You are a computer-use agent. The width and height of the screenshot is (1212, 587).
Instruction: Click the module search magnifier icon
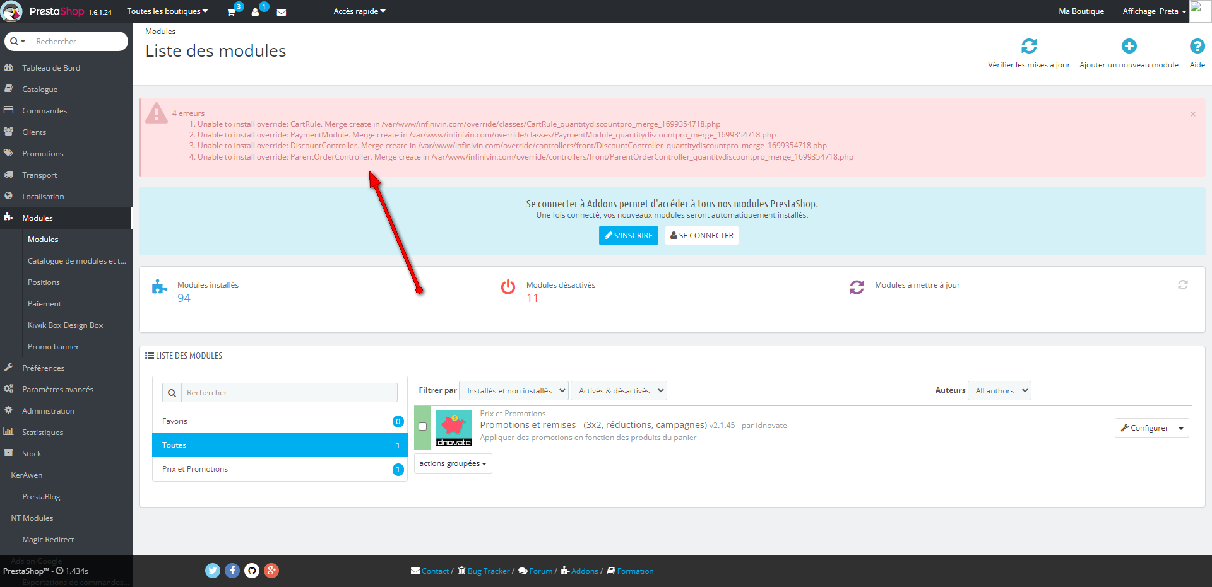click(172, 393)
